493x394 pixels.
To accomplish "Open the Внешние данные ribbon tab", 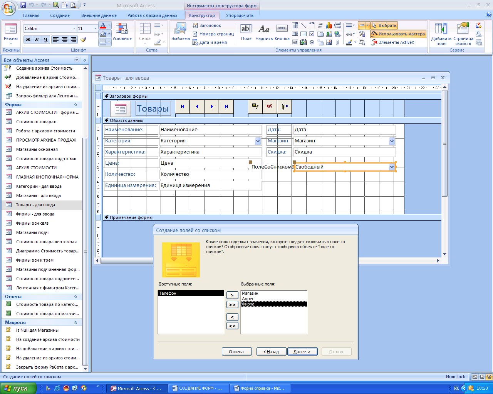I will [99, 15].
